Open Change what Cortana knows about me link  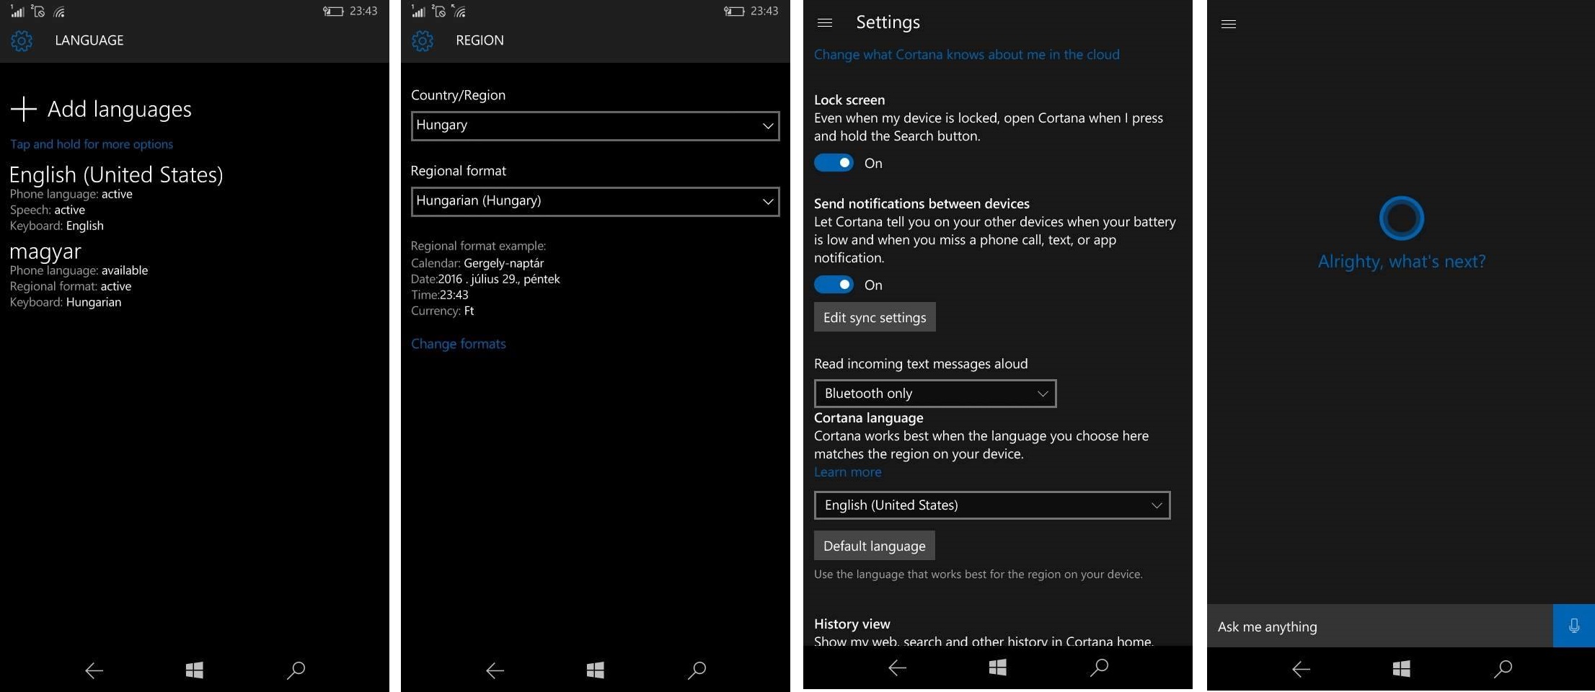[967, 55]
